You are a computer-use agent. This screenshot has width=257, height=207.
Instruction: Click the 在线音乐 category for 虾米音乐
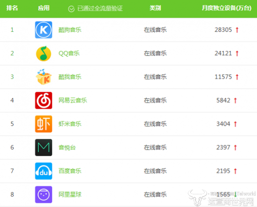[155, 124]
